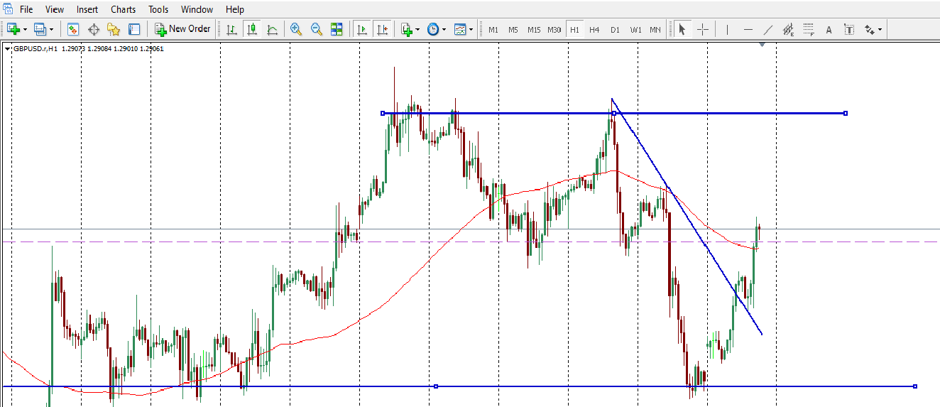Open the Help menu

(x=235, y=9)
